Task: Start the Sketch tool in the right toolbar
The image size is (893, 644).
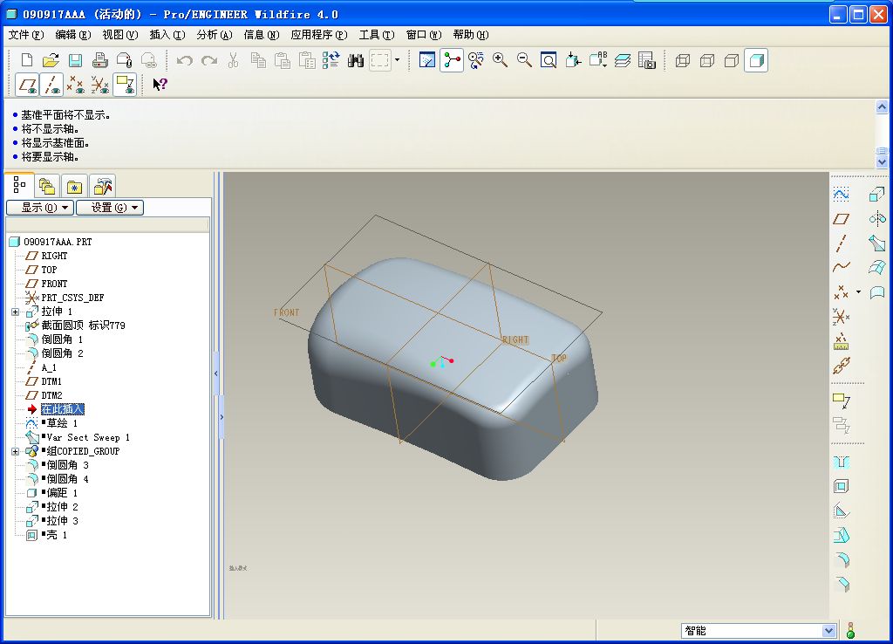Action: click(x=842, y=195)
